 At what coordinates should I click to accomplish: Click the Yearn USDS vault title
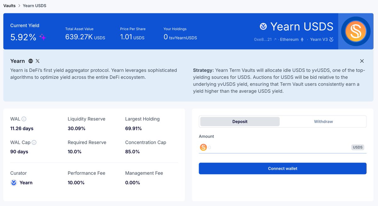(302, 26)
